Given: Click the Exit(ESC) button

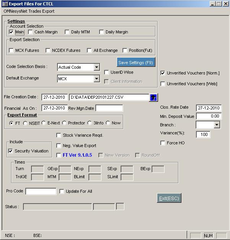Looking at the screenshot, I should tap(169, 198).
